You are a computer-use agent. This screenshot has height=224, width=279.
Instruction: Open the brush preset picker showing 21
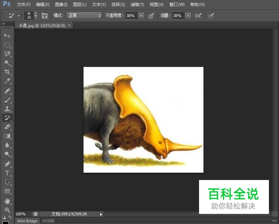31,16
